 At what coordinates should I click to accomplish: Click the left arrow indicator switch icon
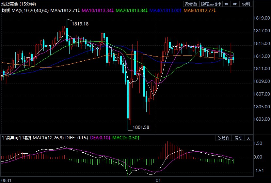click(x=227, y=4)
